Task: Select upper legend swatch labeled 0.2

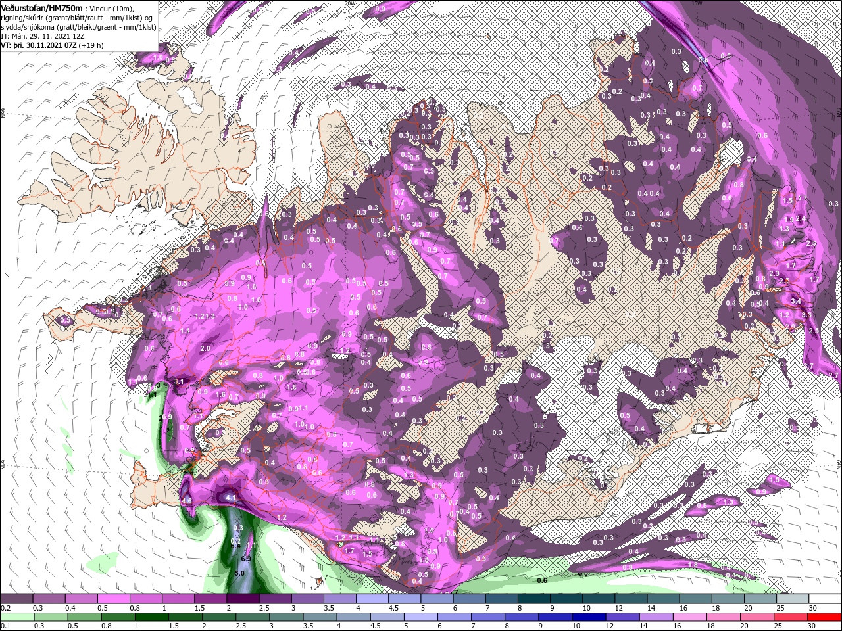Action: pyautogui.click(x=16, y=599)
